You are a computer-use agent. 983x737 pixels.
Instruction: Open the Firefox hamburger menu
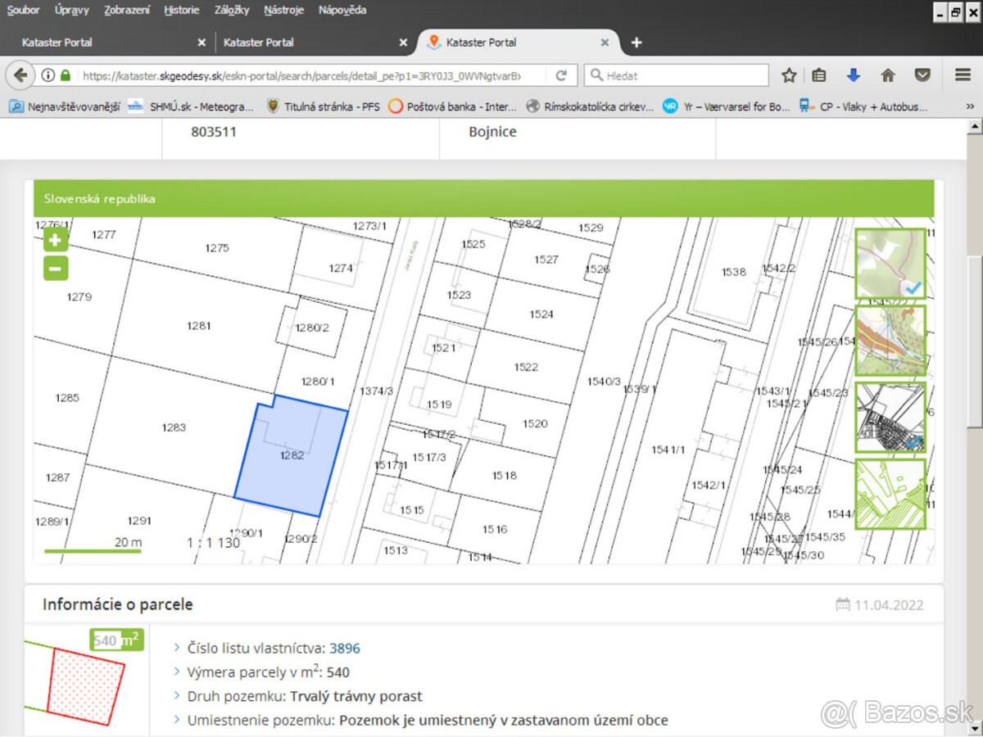[x=963, y=75]
